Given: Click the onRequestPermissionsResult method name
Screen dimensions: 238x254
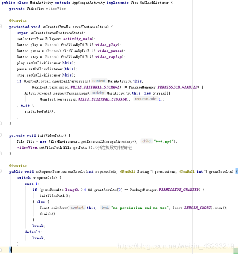Looking at the screenshot, I should (x=60, y=172).
